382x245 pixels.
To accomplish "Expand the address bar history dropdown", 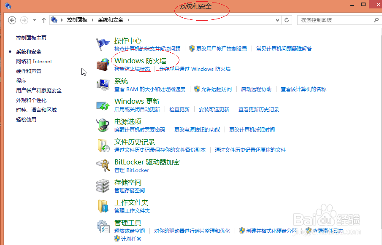I will [x=277, y=20].
